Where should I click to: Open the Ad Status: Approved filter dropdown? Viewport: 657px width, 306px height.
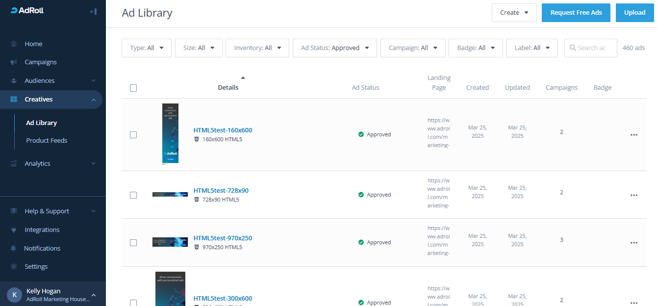pos(334,48)
